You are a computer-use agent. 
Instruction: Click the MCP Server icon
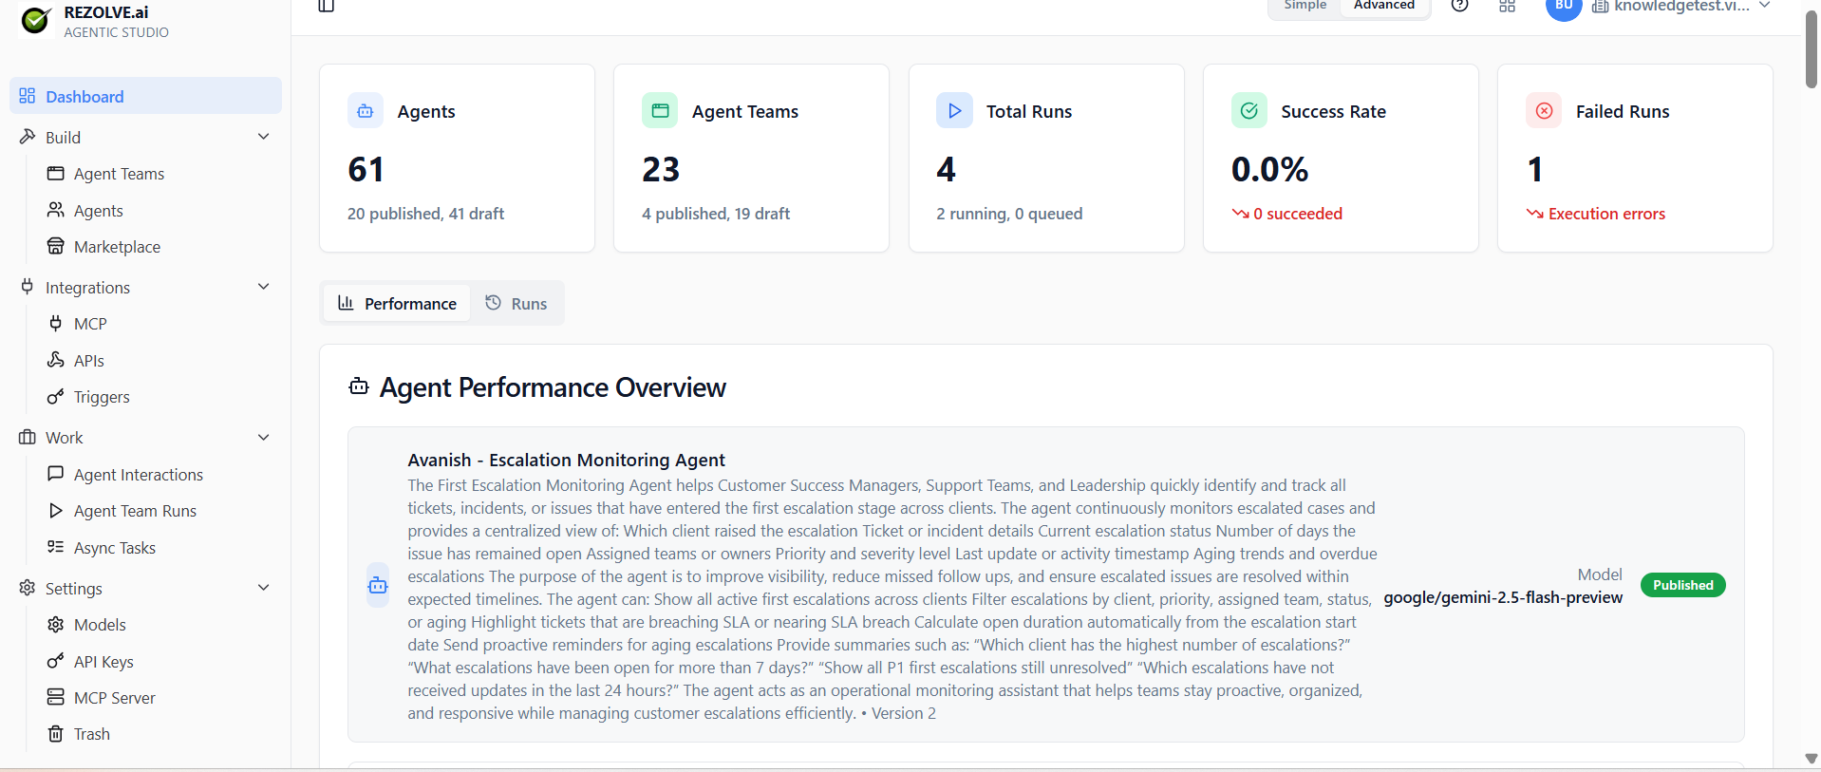point(56,697)
